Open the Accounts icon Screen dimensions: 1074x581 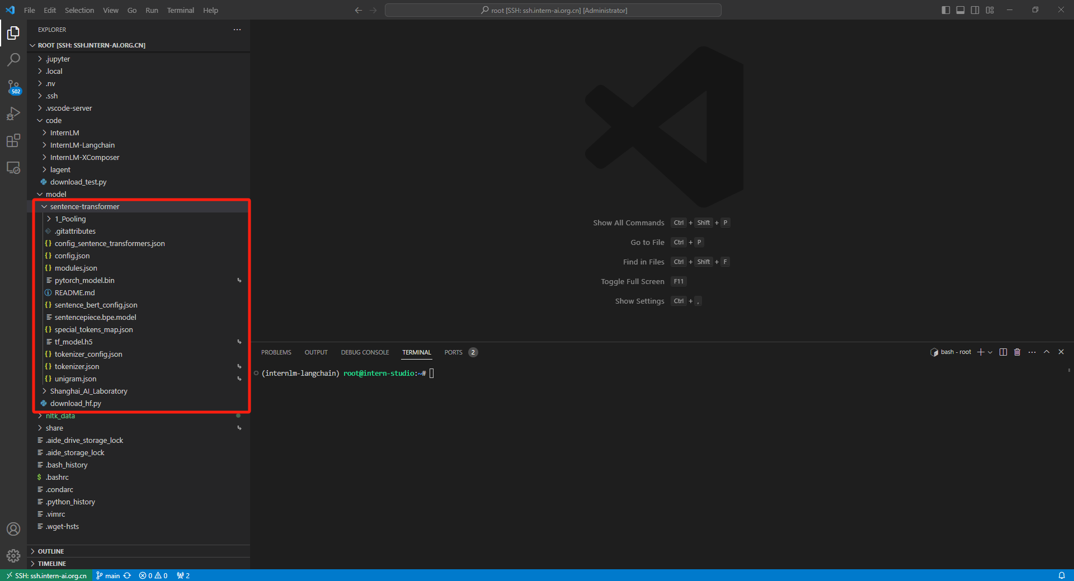13,529
